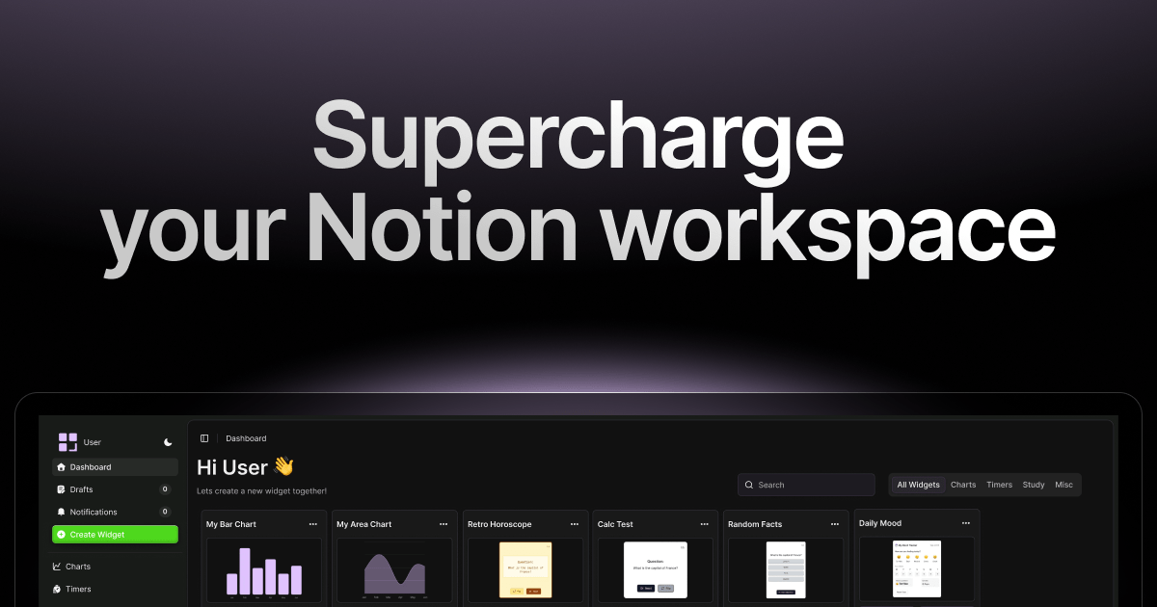1157x607 pixels.
Task: Click the Timers stopwatch icon
Action: (x=57, y=589)
